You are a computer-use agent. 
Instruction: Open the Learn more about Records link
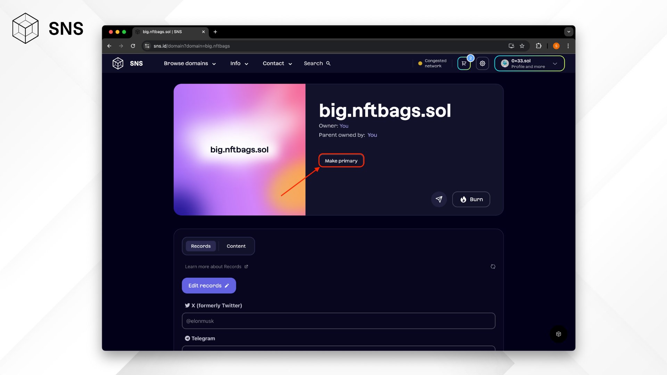(x=216, y=267)
